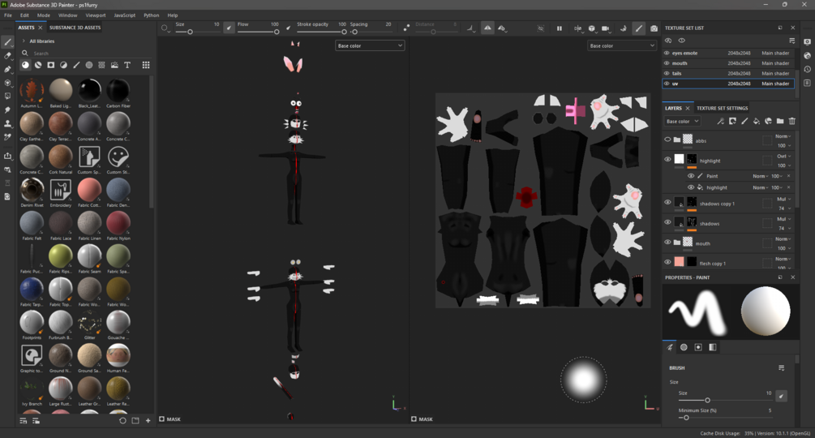Open Norm blend dropdown of Paint effect
The width and height of the screenshot is (815, 438).
[x=761, y=176]
